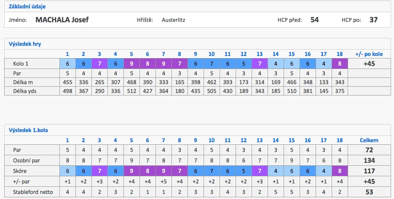The height and width of the screenshot is (199, 394).
Task: Select hole 9 header in Výsledek hry table
Action: click(x=196, y=54)
